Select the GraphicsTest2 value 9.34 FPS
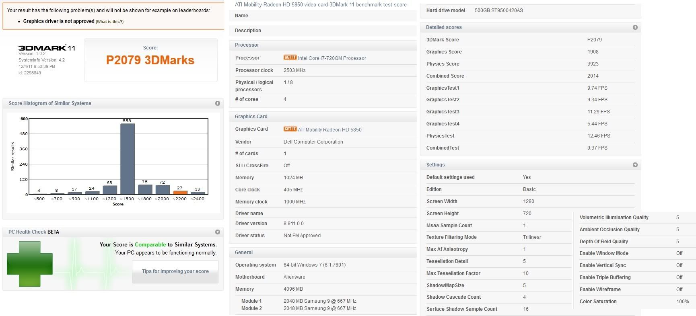The image size is (696, 316). pos(597,100)
